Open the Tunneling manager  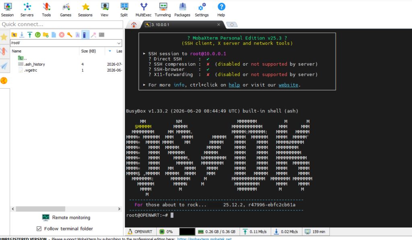click(163, 10)
